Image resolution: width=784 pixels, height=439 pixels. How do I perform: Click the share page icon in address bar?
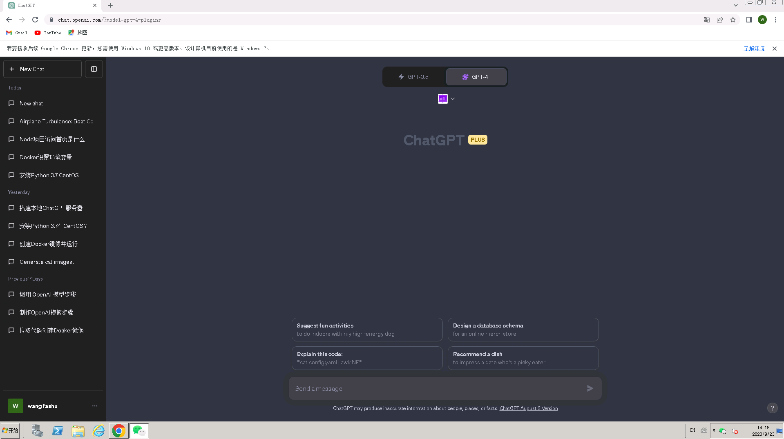point(720,20)
